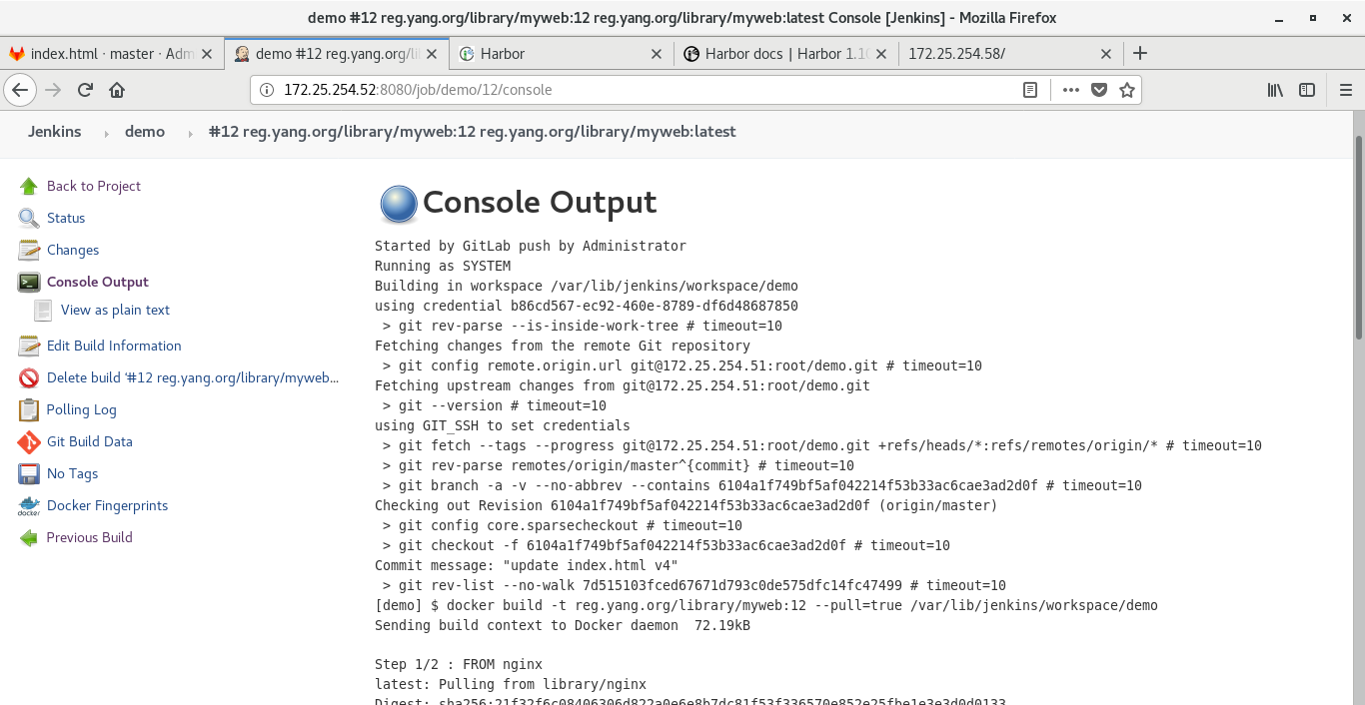1365x705 pixels.
Task: Click the text 'Commit message: "update index.html v4"'
Action: [527, 565]
